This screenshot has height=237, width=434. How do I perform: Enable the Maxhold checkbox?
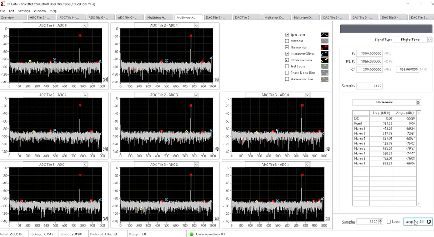click(287, 41)
